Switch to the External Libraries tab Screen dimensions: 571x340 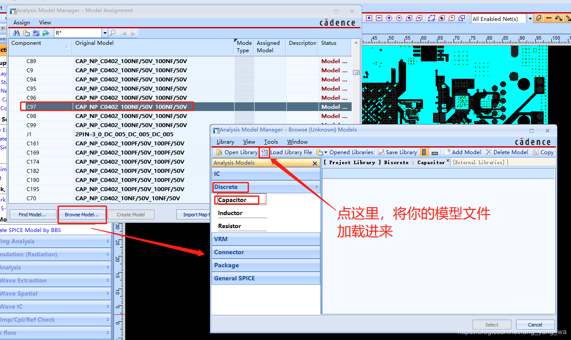(x=478, y=162)
